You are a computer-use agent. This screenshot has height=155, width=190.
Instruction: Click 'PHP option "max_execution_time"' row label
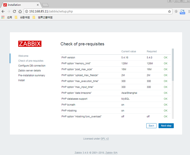pyautogui.click(x=80, y=81)
